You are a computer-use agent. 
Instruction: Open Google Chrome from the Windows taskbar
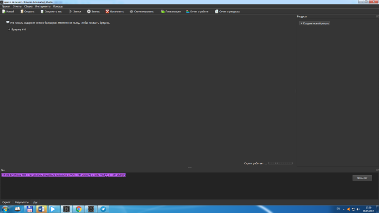pos(79,209)
